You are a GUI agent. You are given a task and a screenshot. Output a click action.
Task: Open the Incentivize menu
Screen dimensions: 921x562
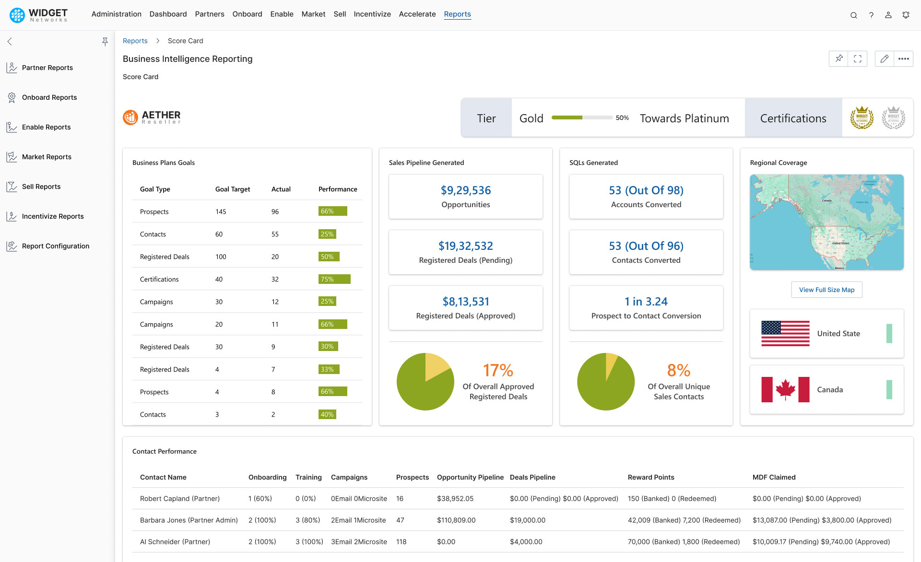tap(372, 14)
